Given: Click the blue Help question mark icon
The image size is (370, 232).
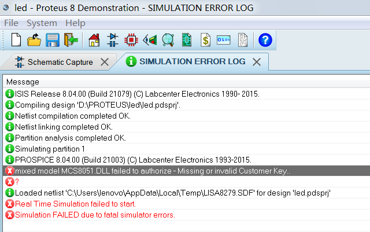Looking at the screenshot, I should click(265, 40).
